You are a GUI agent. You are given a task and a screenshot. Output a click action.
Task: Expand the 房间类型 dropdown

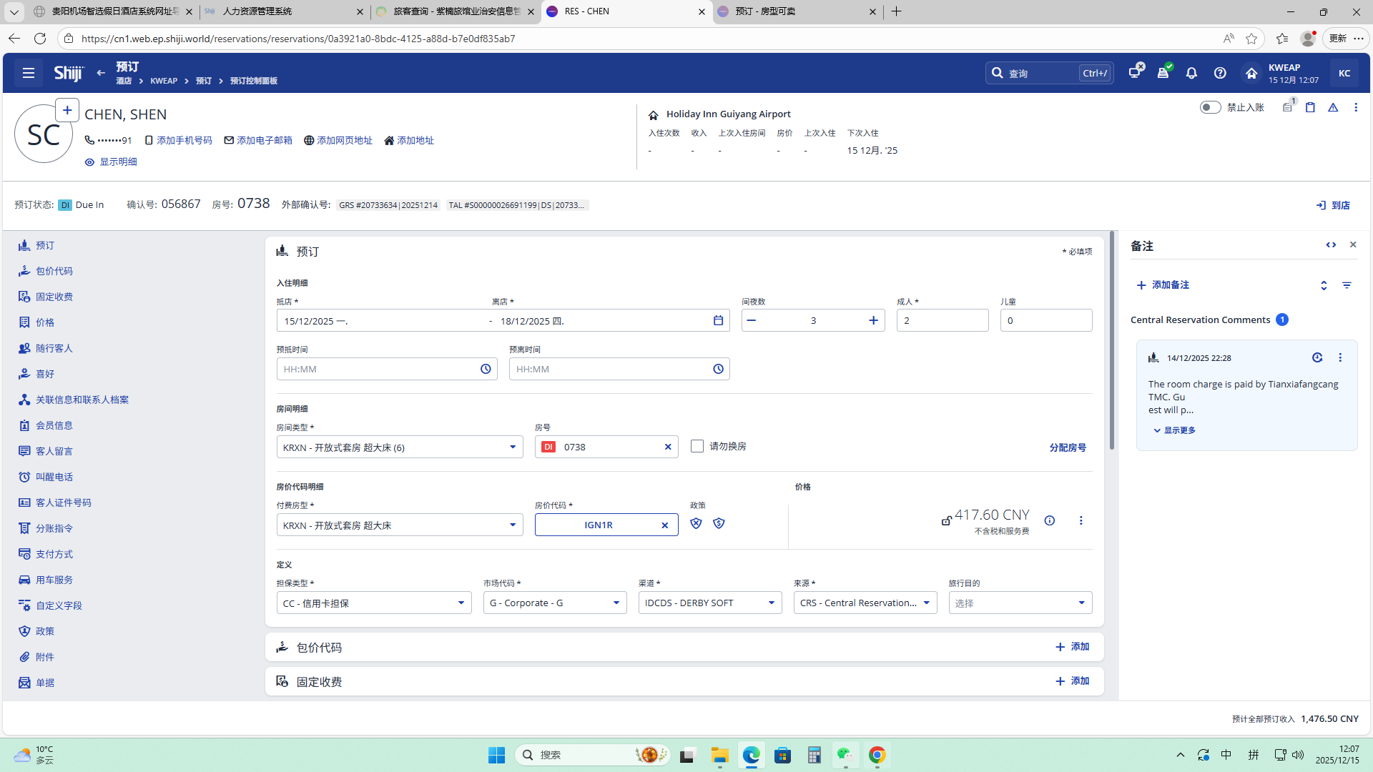tap(512, 447)
